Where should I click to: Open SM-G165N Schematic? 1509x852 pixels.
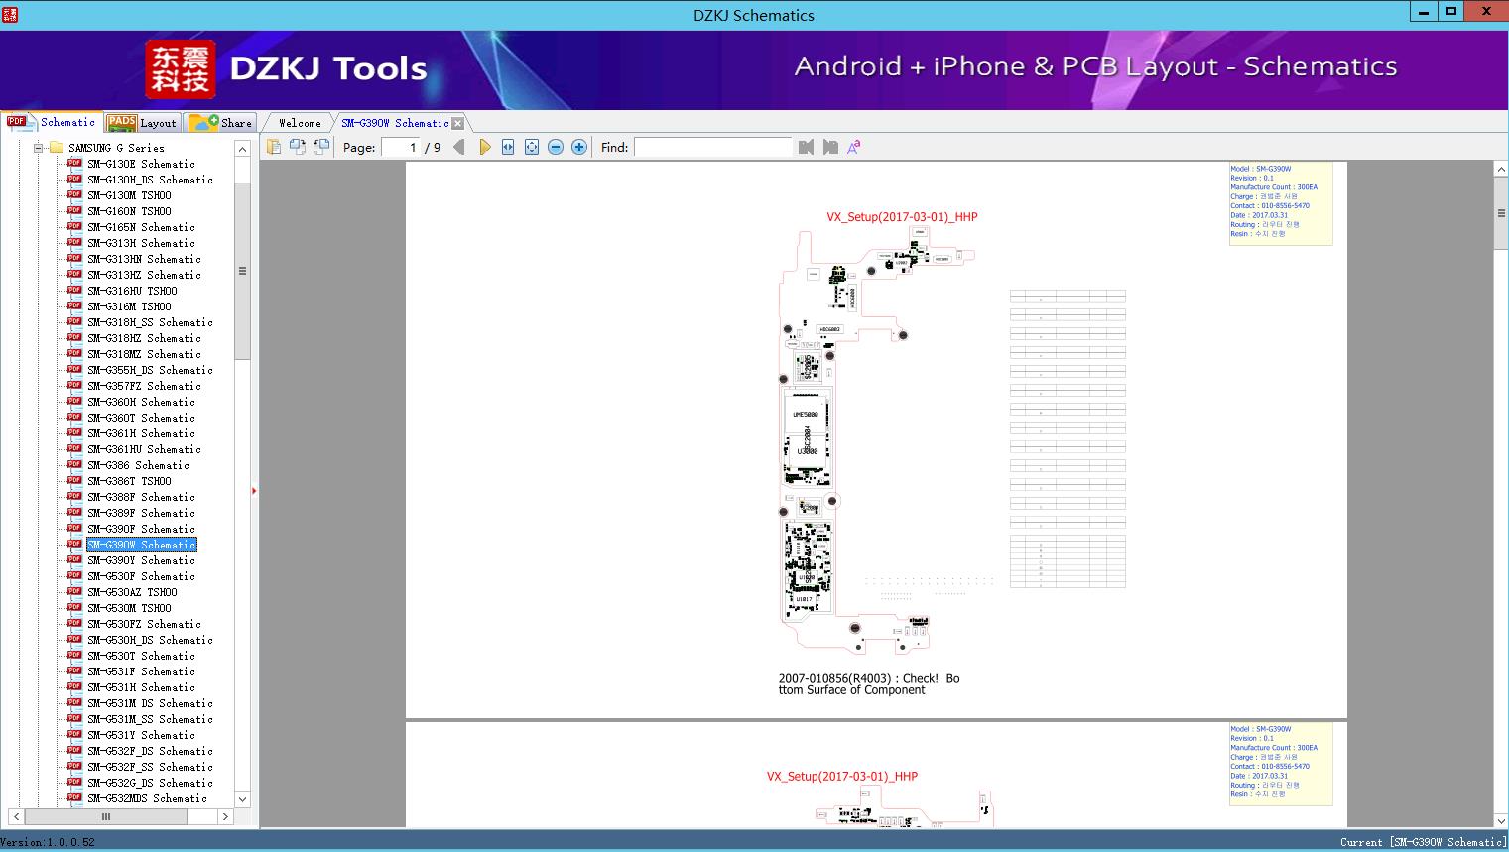tap(141, 227)
